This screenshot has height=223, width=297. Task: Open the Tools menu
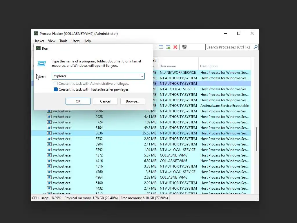point(63,41)
